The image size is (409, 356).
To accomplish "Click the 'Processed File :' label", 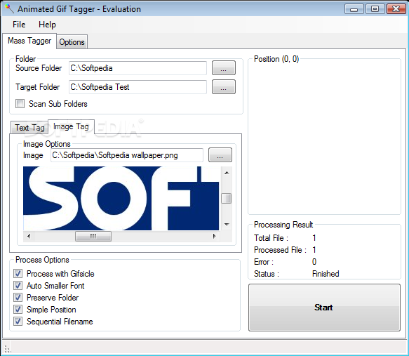I will click(280, 250).
